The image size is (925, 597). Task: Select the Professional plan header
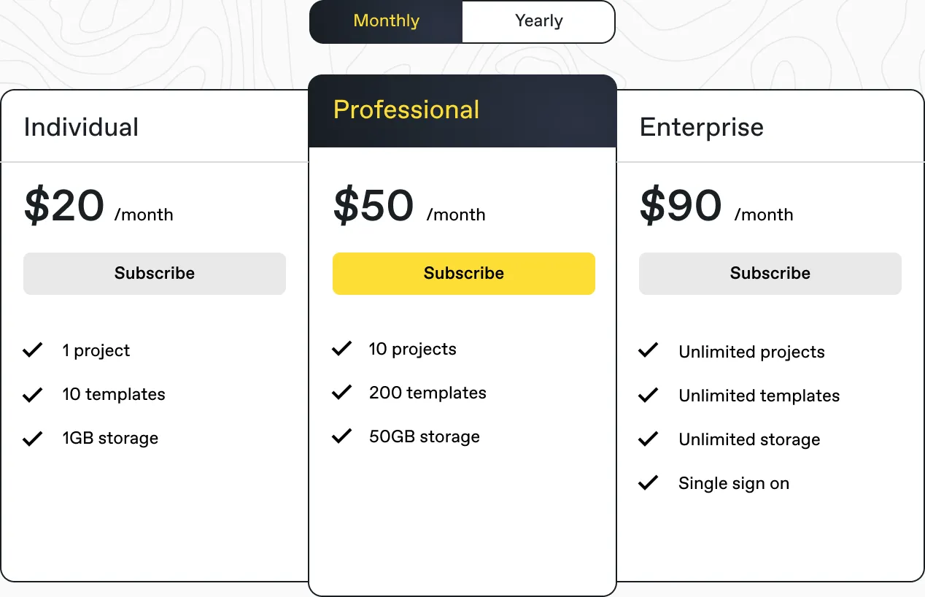[406, 110]
